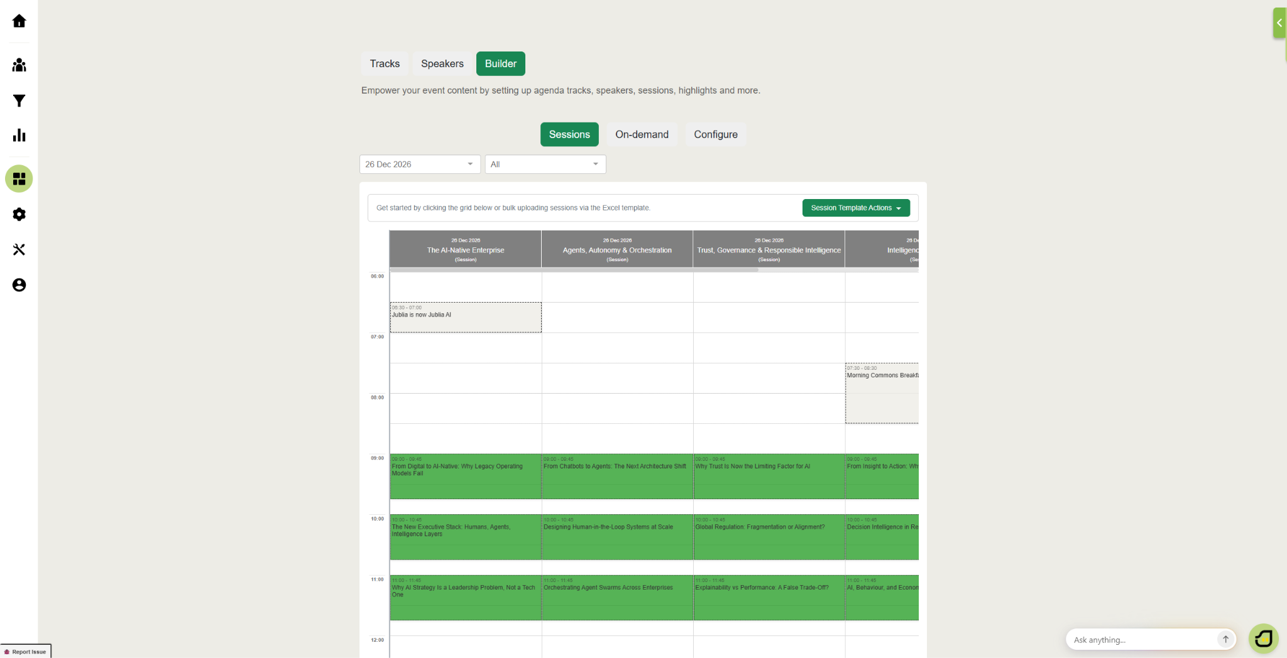This screenshot has height=658, width=1287.
Task: Open the AI, Behaviour, and Economics session
Action: point(882,598)
